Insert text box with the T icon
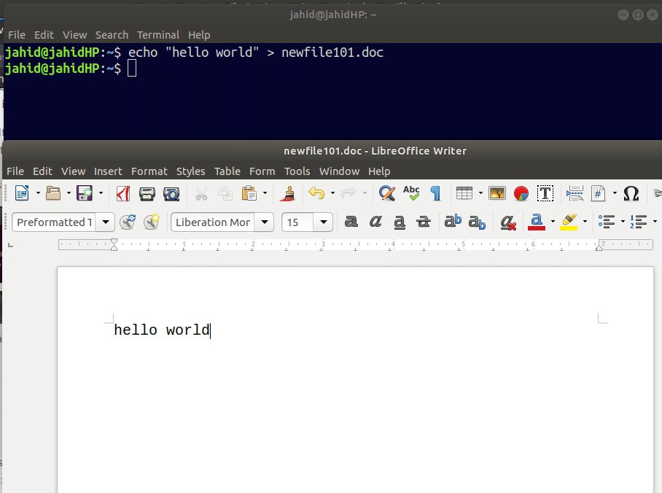 545,193
